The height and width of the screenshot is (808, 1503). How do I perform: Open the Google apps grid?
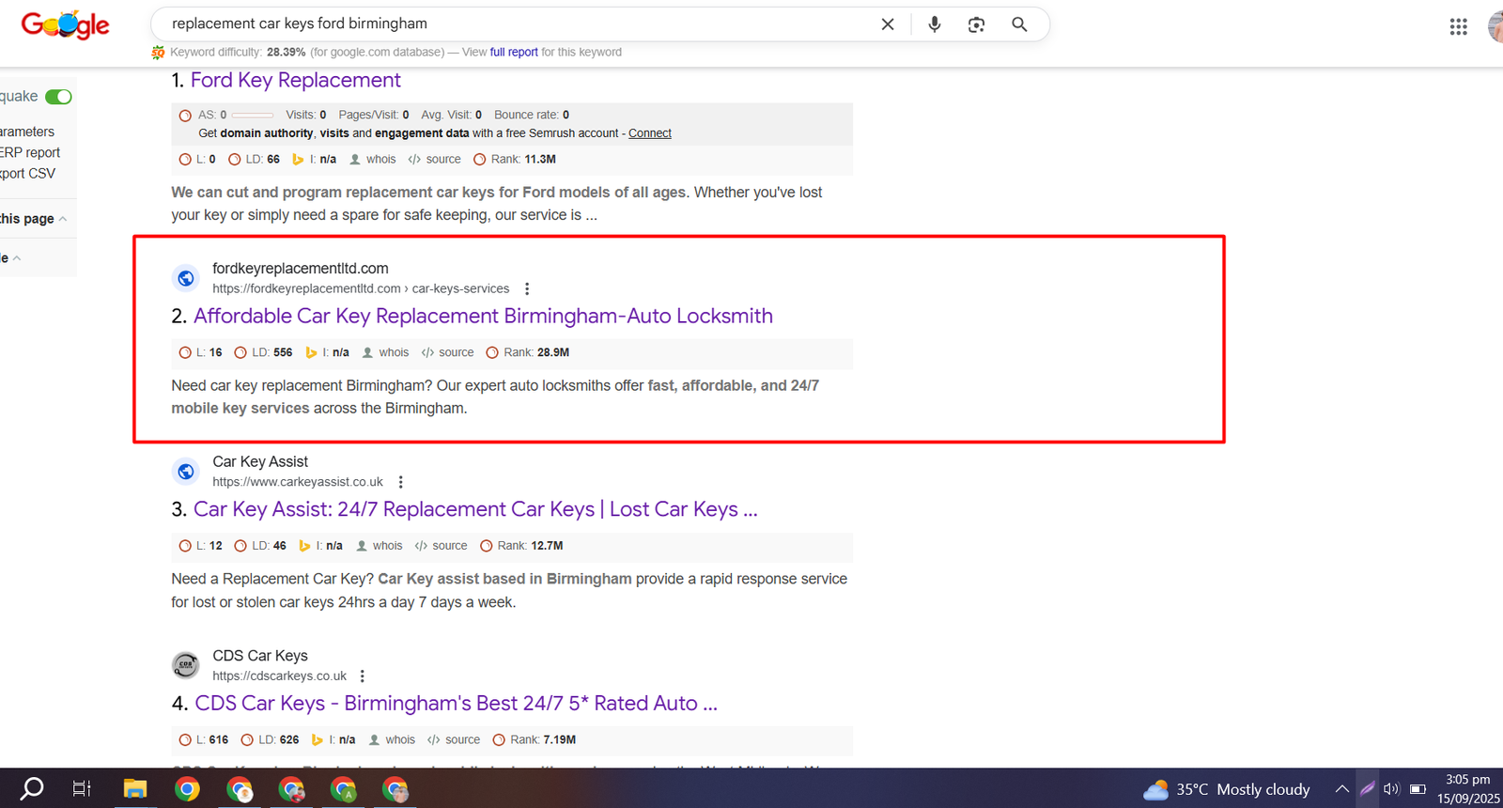1458,27
